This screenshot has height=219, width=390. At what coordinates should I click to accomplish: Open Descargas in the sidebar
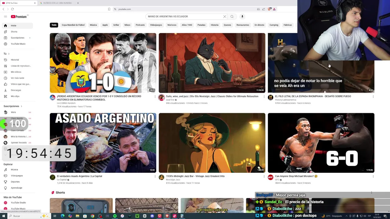tap(17, 90)
